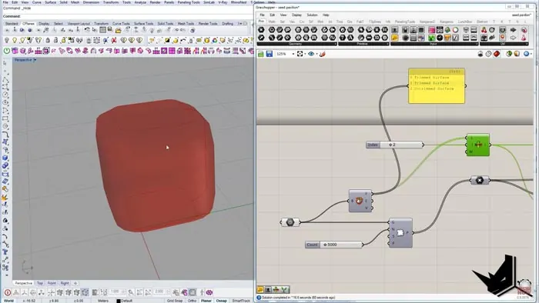Select the Deconstruct Brep component on canvas
Screen dimensions: 539x303
[360, 201]
